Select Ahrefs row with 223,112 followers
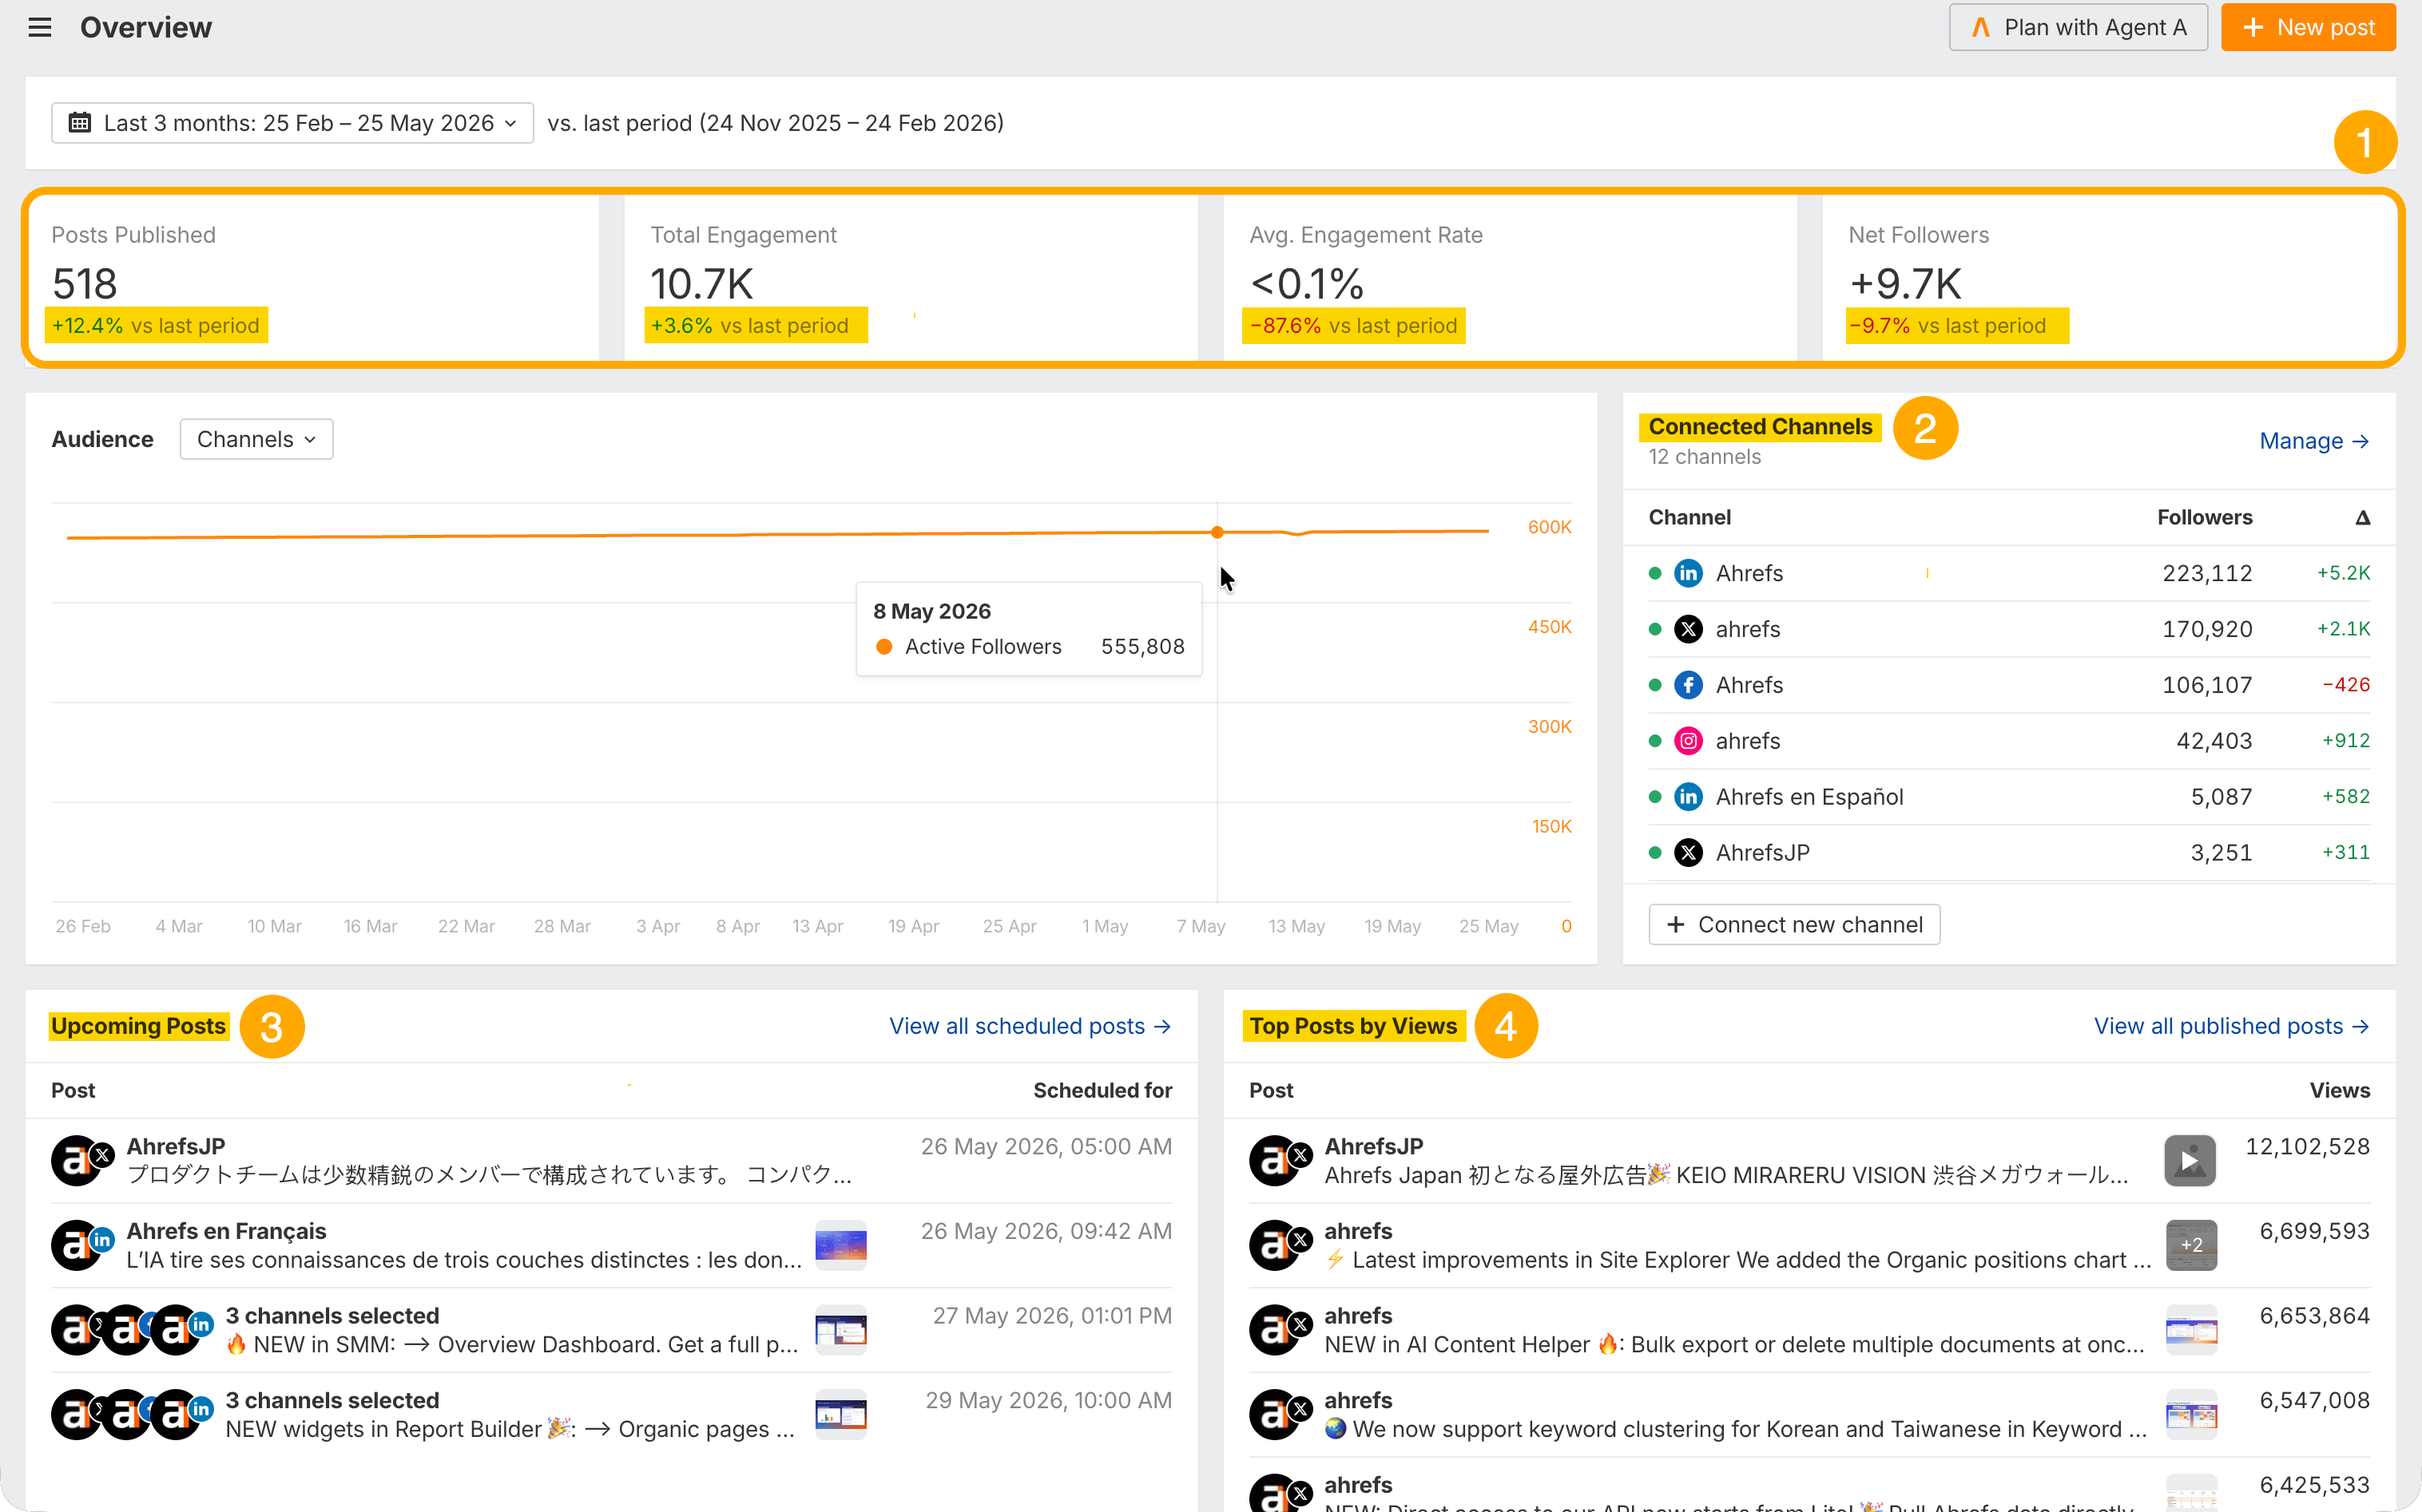This screenshot has width=2422, height=1512. tap(2009, 573)
